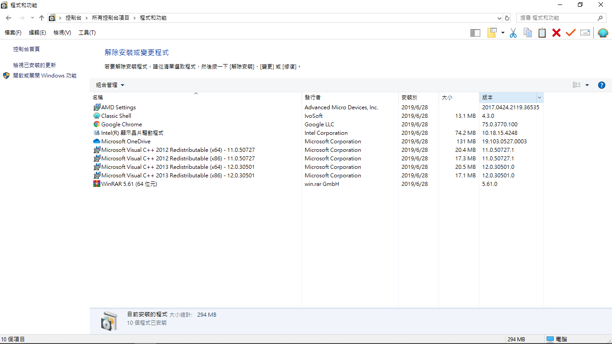Screen dimensions: 612x344
Task: Click version 2017.0424.2119.36535 cell
Action: 511,107
